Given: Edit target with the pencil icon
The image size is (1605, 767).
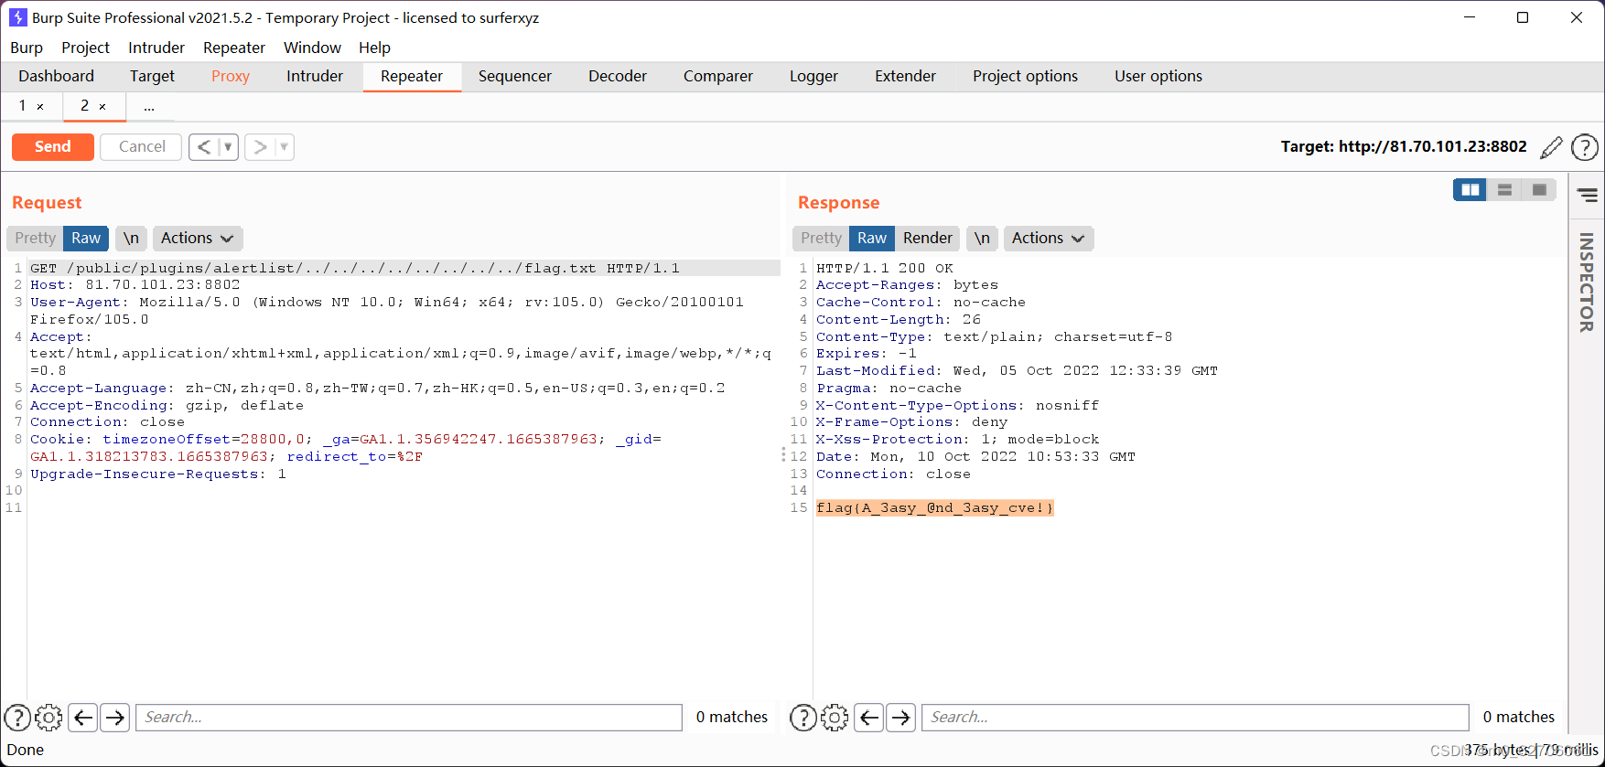Looking at the screenshot, I should [1551, 147].
